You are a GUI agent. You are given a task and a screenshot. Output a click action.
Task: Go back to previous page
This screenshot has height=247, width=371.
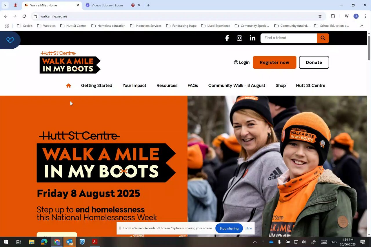[x=6, y=16]
